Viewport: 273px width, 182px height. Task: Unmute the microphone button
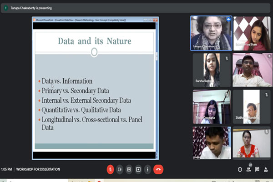tap(110, 169)
